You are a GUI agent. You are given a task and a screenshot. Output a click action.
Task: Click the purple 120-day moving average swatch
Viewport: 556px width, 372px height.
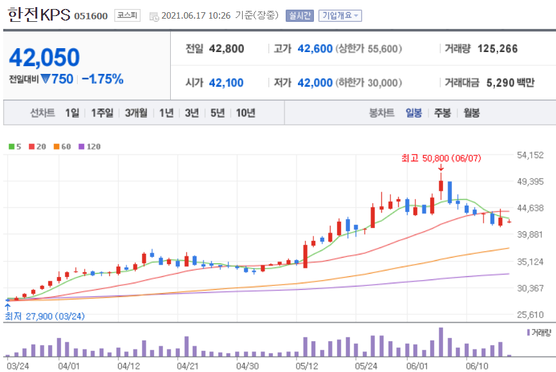[x=82, y=146]
